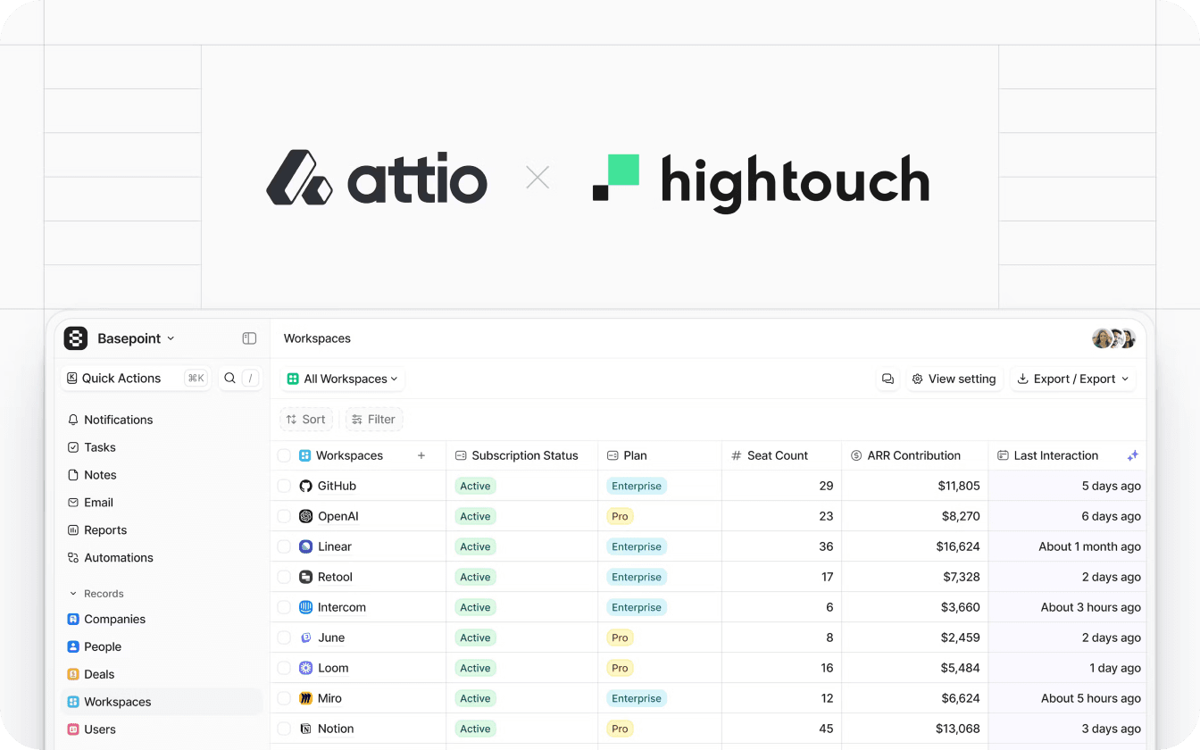Open View setting
This screenshot has height=750, width=1200.
click(x=954, y=379)
